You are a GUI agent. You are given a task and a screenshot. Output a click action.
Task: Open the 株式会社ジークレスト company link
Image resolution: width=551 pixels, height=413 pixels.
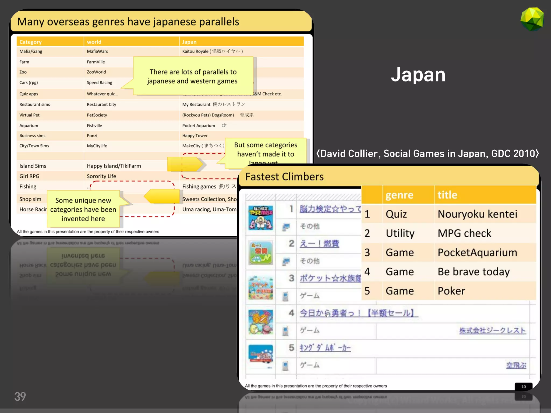[493, 330]
